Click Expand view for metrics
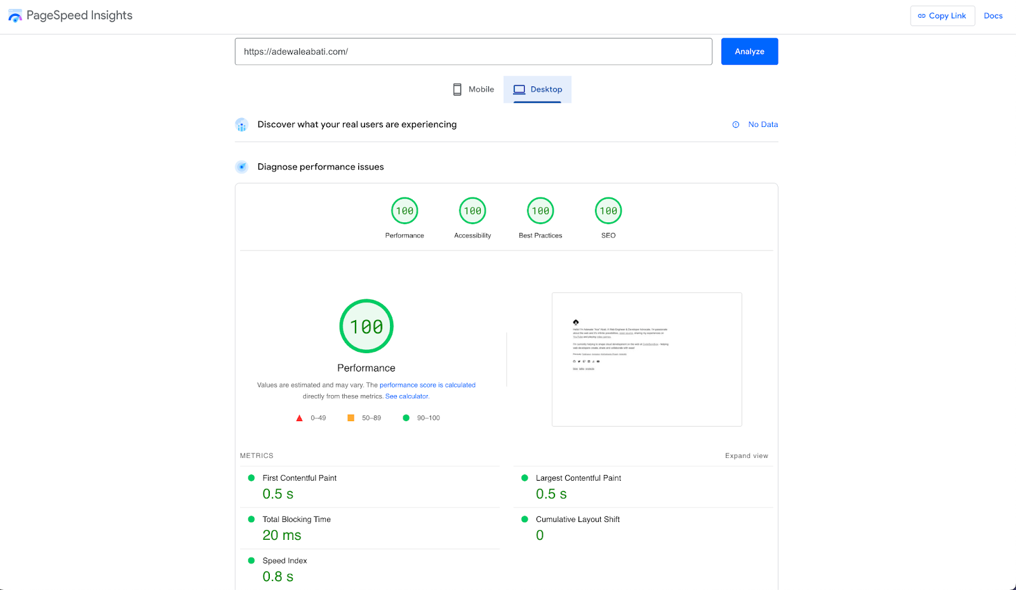1016x590 pixels. click(747, 456)
